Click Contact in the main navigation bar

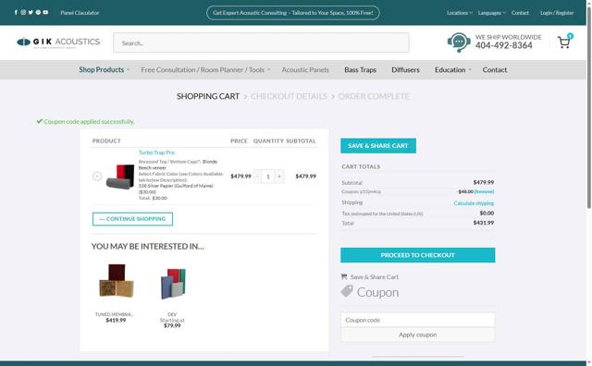(495, 70)
